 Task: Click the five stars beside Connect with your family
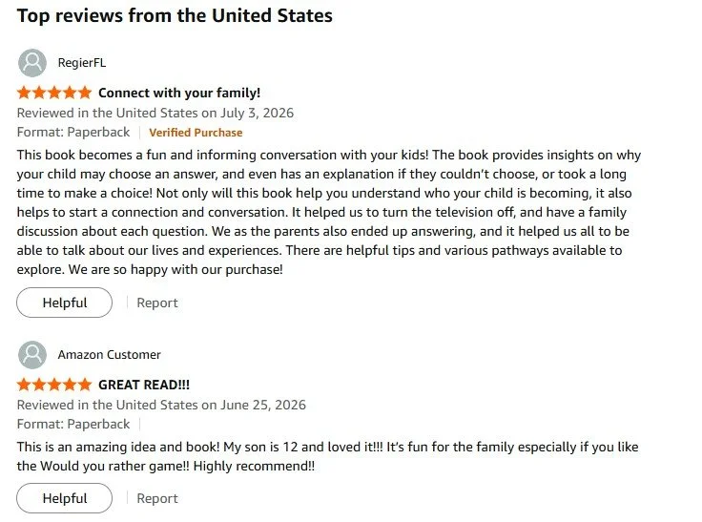tap(54, 93)
